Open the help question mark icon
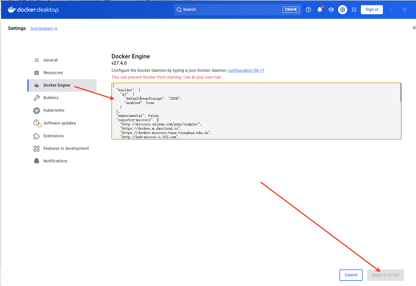This screenshot has height=286, width=416. (x=308, y=10)
